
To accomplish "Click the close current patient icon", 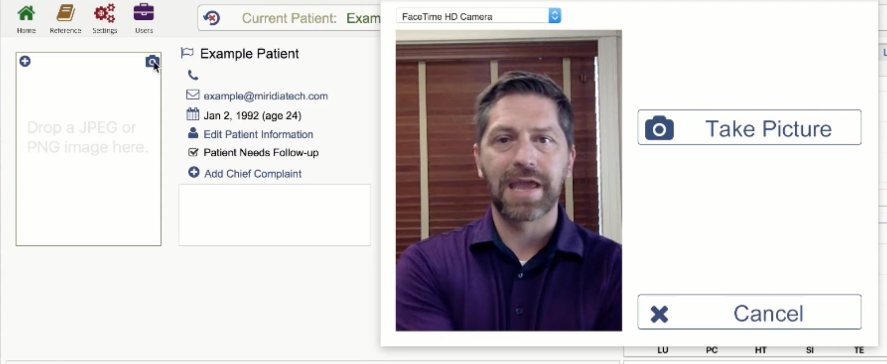I will [212, 18].
